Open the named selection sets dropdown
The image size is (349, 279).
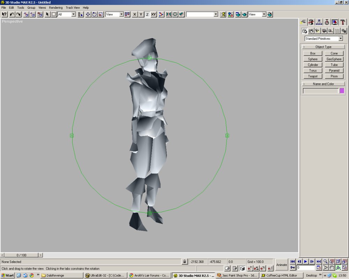pyautogui.click(x=216, y=14)
